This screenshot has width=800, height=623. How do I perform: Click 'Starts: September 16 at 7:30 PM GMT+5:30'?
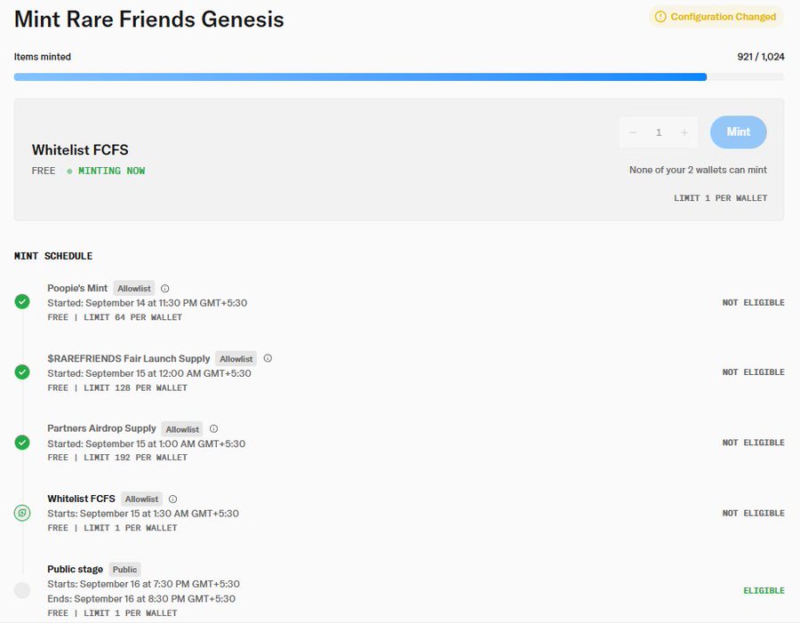144,584
